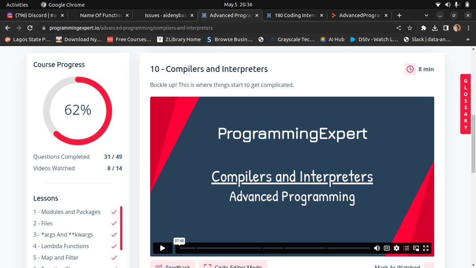Switch to the Issues aidenybai tab
476x268 pixels.
pyautogui.click(x=165, y=15)
